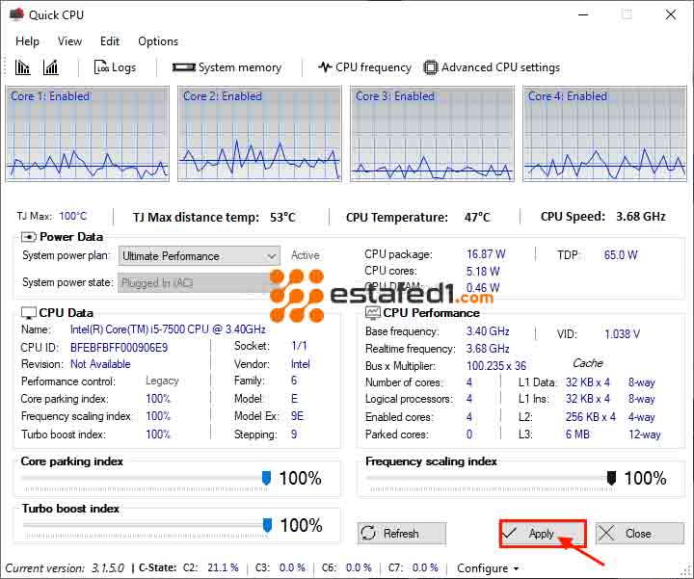
Task: Click the CPU Temperature value 47°C
Action: [477, 217]
